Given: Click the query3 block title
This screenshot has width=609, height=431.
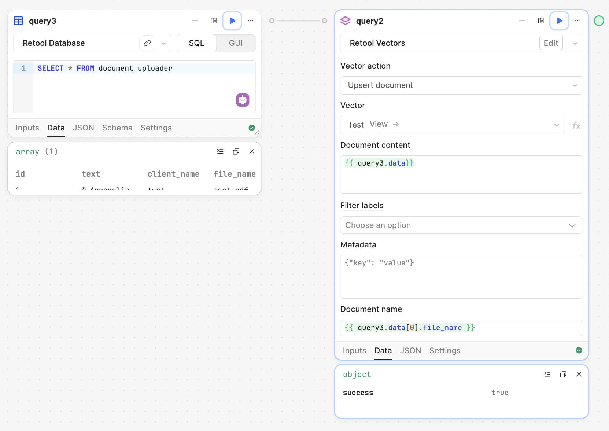Looking at the screenshot, I should [43, 21].
